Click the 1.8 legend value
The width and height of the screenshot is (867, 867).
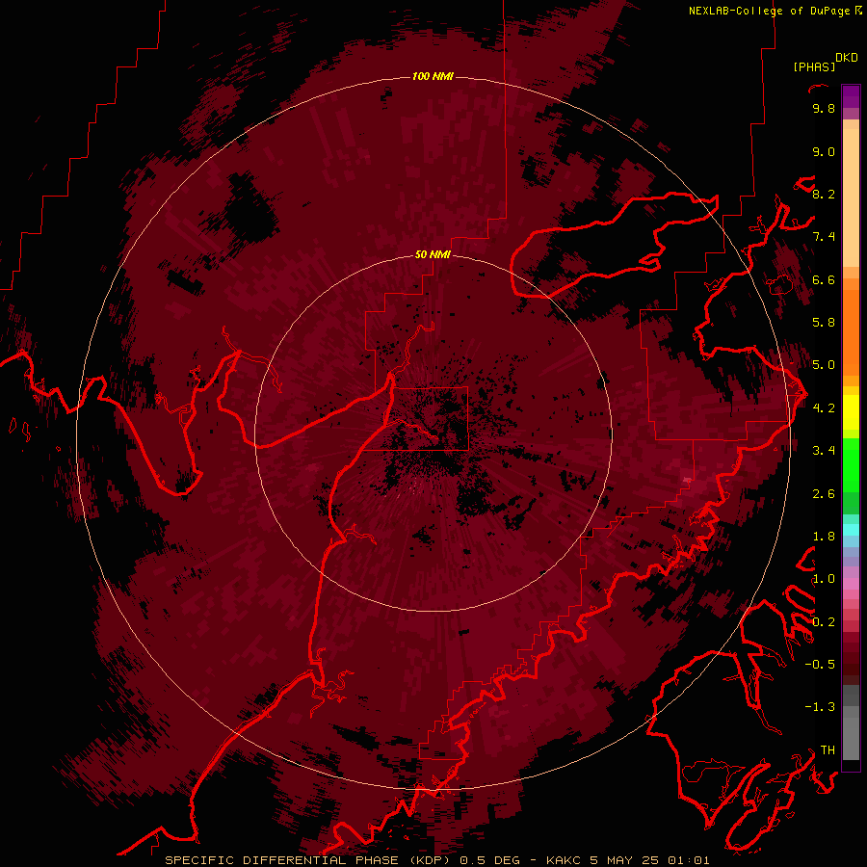[824, 537]
